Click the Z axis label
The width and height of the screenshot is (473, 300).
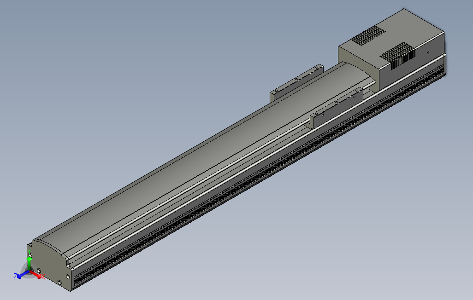click(x=16, y=276)
